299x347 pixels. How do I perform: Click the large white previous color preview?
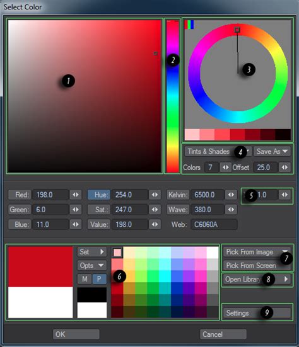(x=40, y=302)
